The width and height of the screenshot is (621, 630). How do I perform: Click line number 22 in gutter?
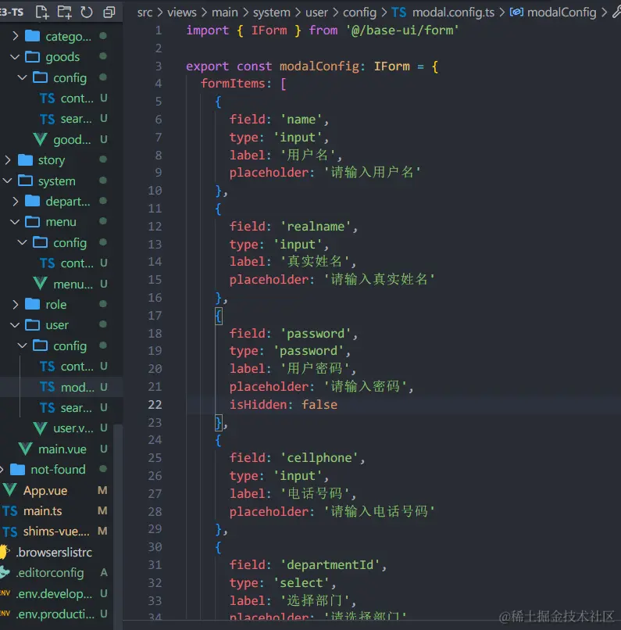pyautogui.click(x=155, y=404)
